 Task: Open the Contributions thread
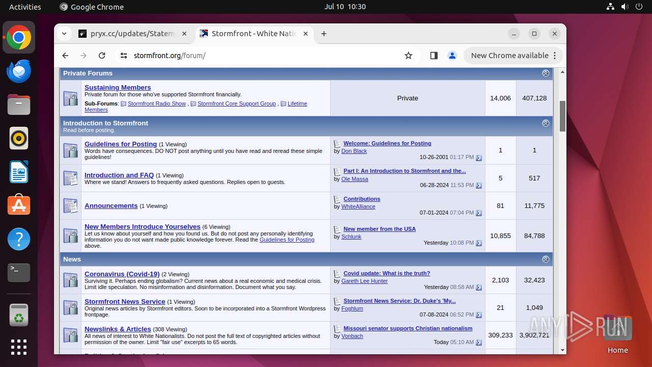click(x=362, y=199)
